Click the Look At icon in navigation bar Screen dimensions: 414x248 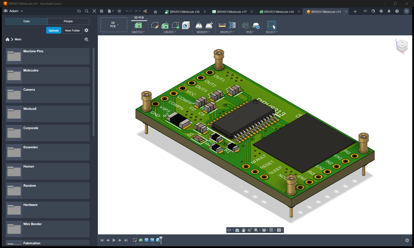237,230
